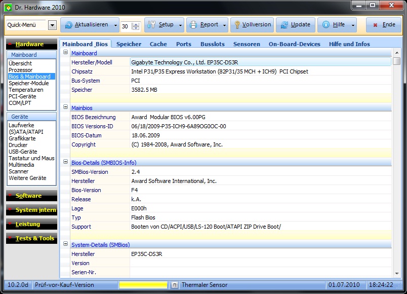This screenshot has width=407, height=294.
Task: Open the Hilfe und Infos tab
Action: point(349,44)
